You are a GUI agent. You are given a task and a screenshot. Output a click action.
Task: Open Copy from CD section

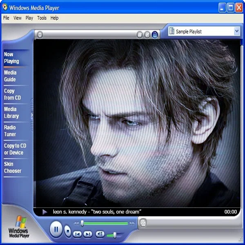click(x=12, y=94)
